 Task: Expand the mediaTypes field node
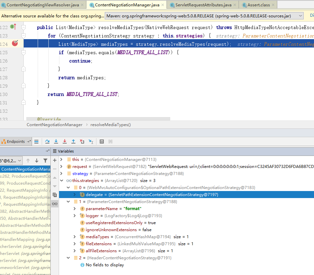pos(75,237)
